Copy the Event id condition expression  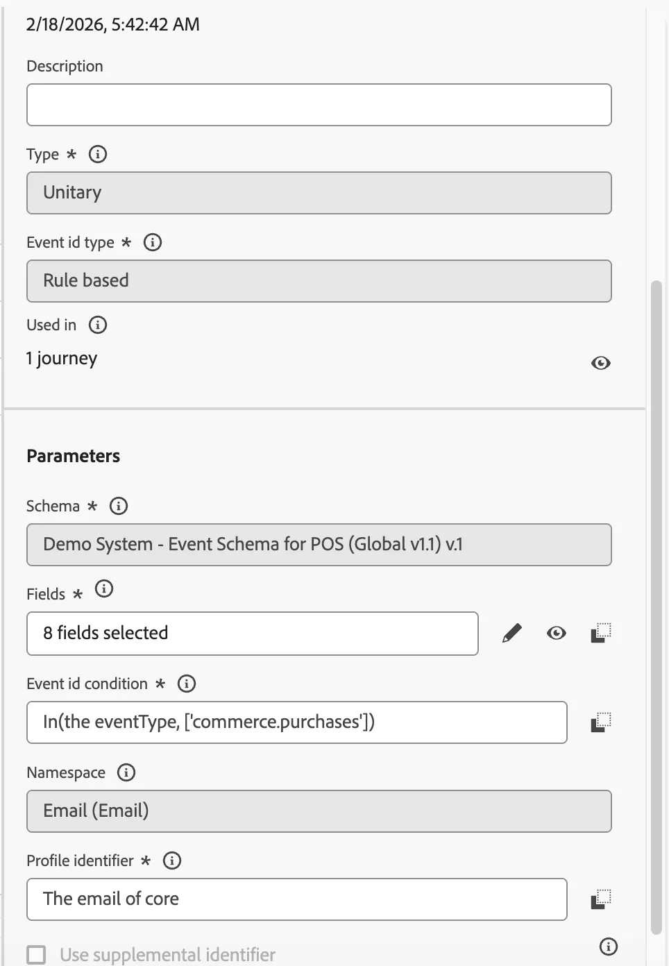pos(601,722)
